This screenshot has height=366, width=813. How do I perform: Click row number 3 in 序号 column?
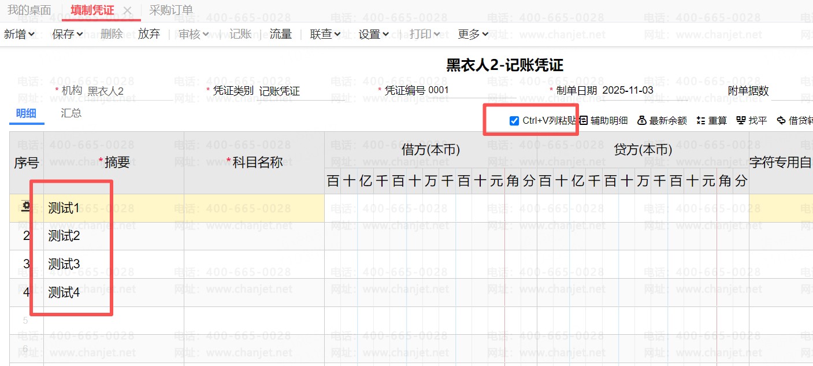tap(27, 264)
